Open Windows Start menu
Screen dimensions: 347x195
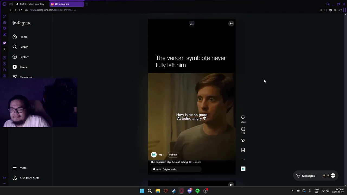coord(142,191)
